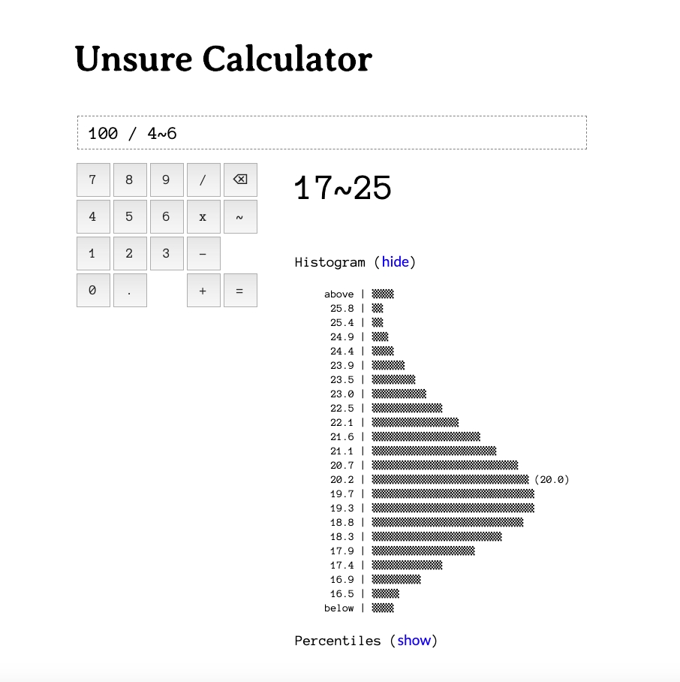The width and height of the screenshot is (680, 682).
Task: Hide the histogram section
Action: point(395,262)
